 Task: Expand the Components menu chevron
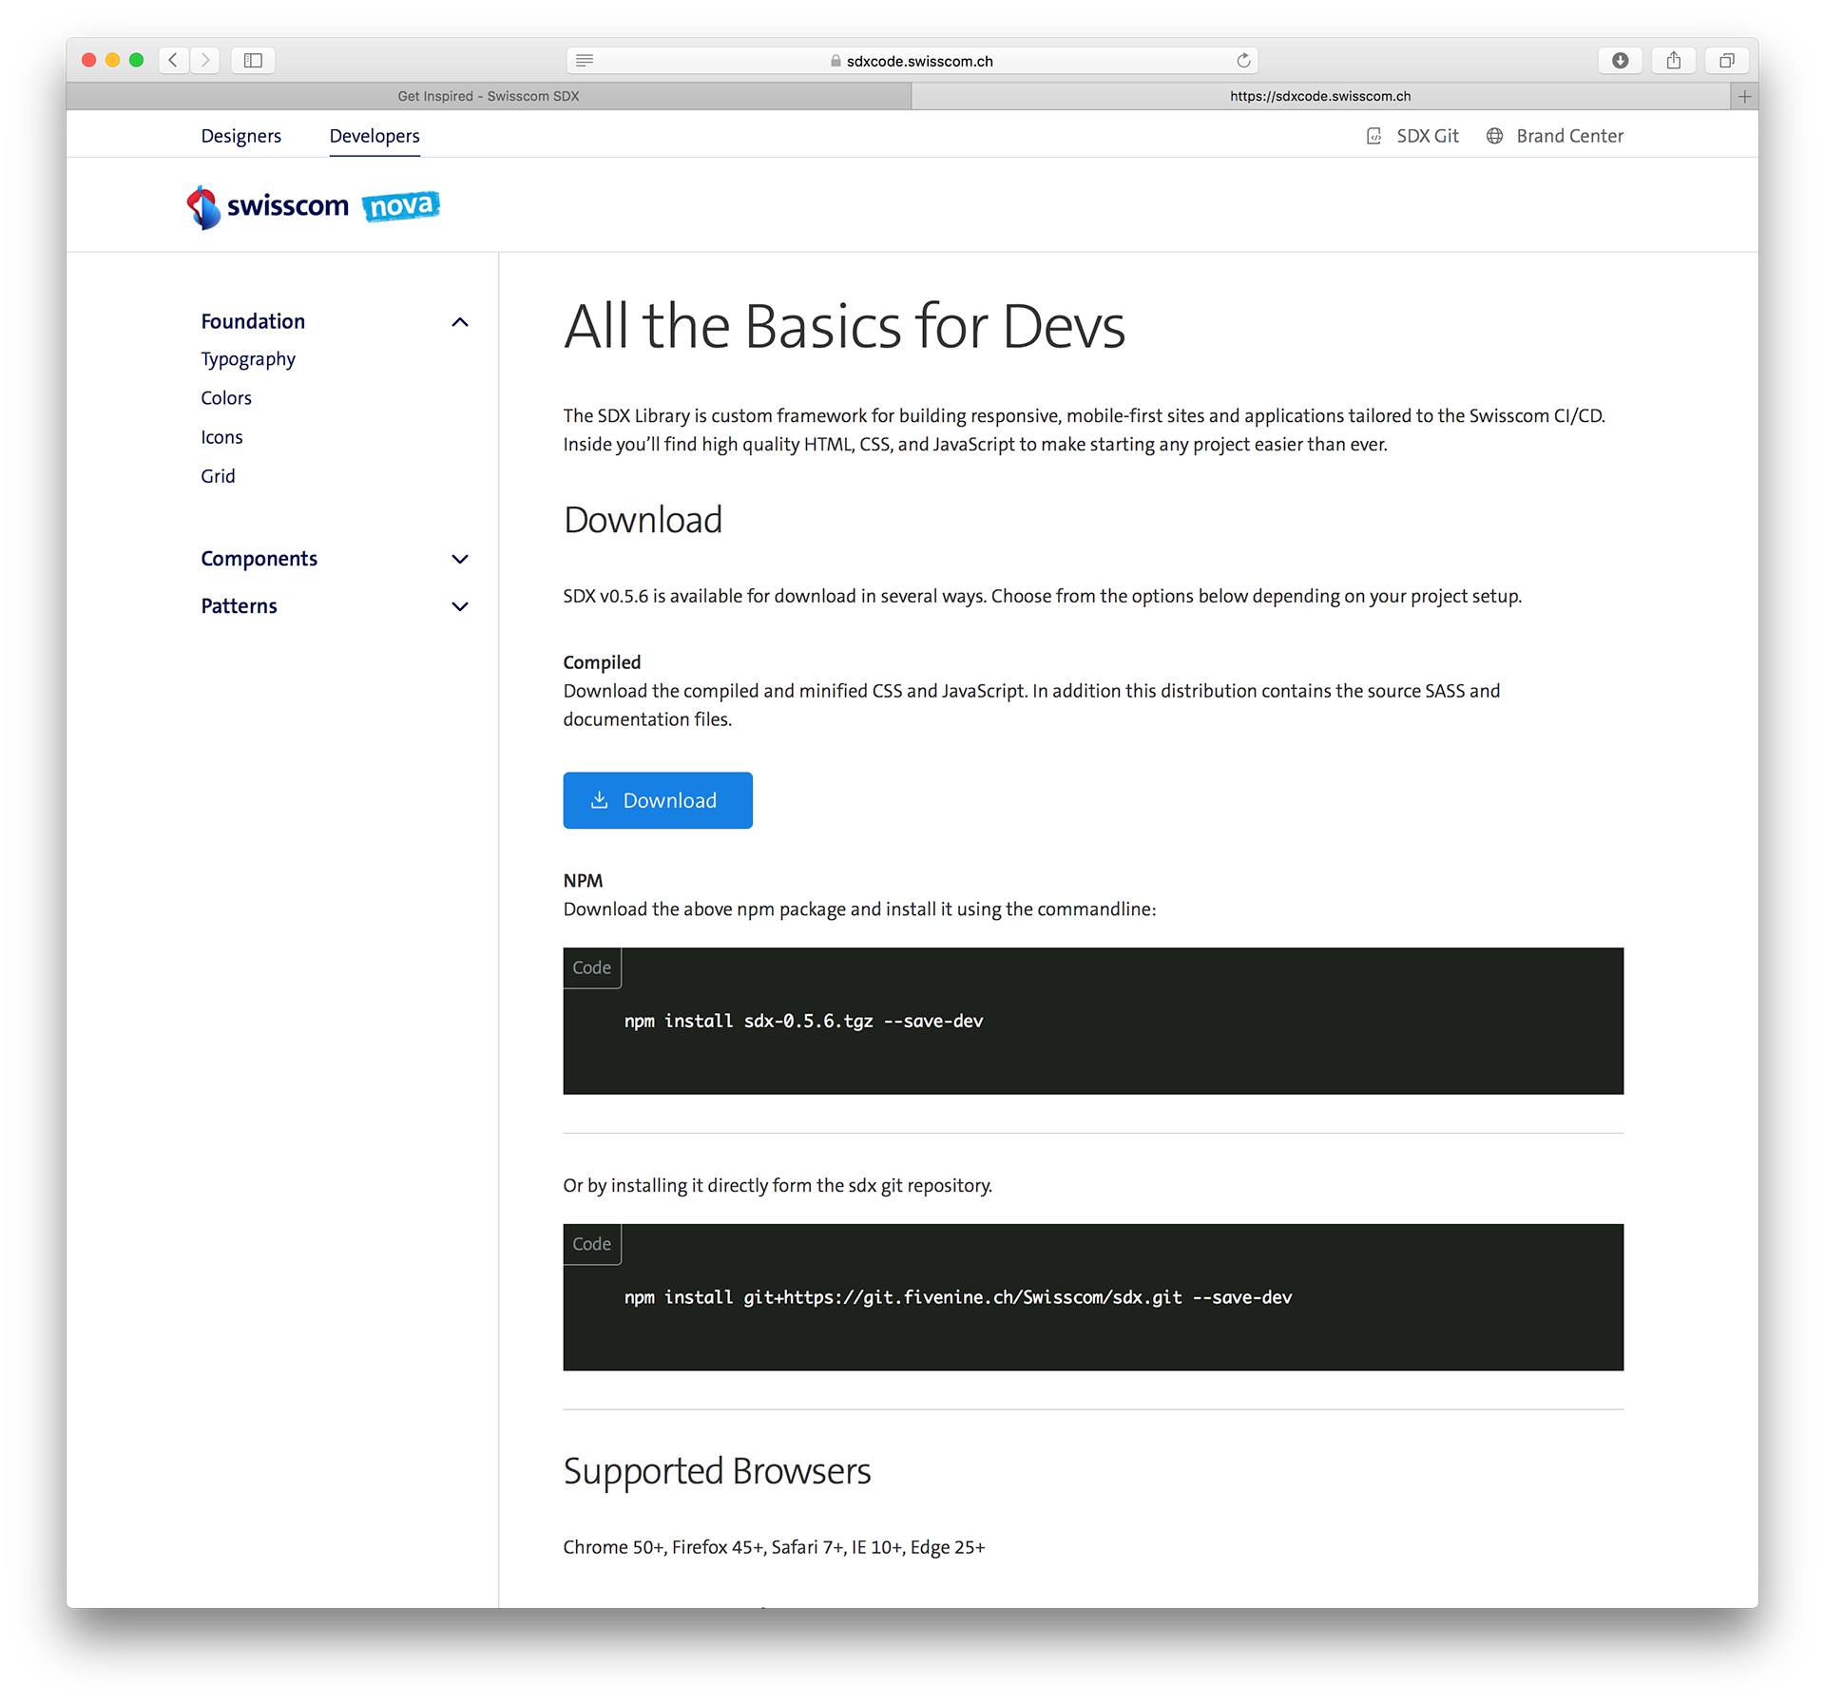[x=460, y=559]
